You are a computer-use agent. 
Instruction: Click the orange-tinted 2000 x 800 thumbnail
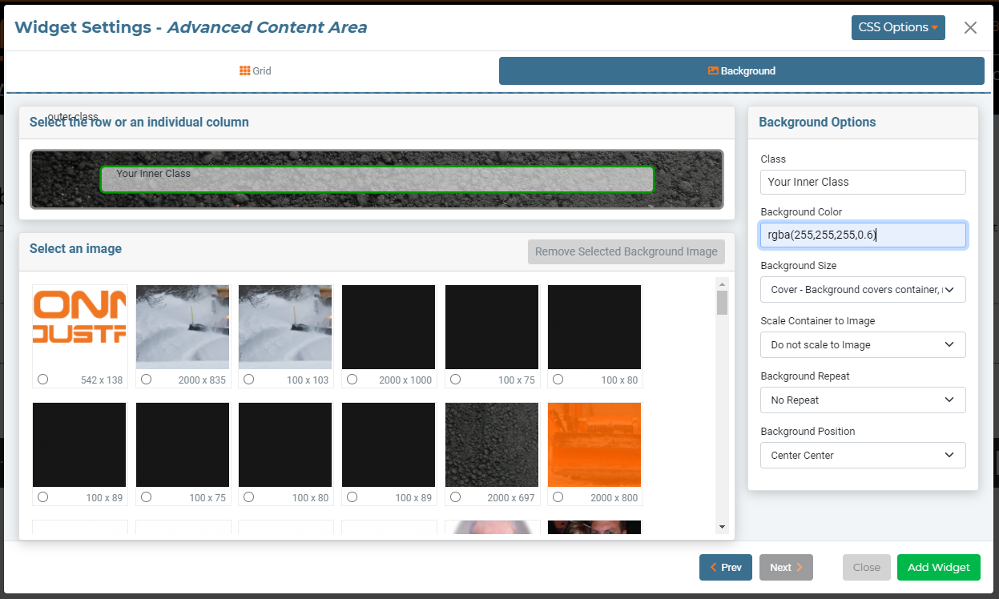click(594, 444)
